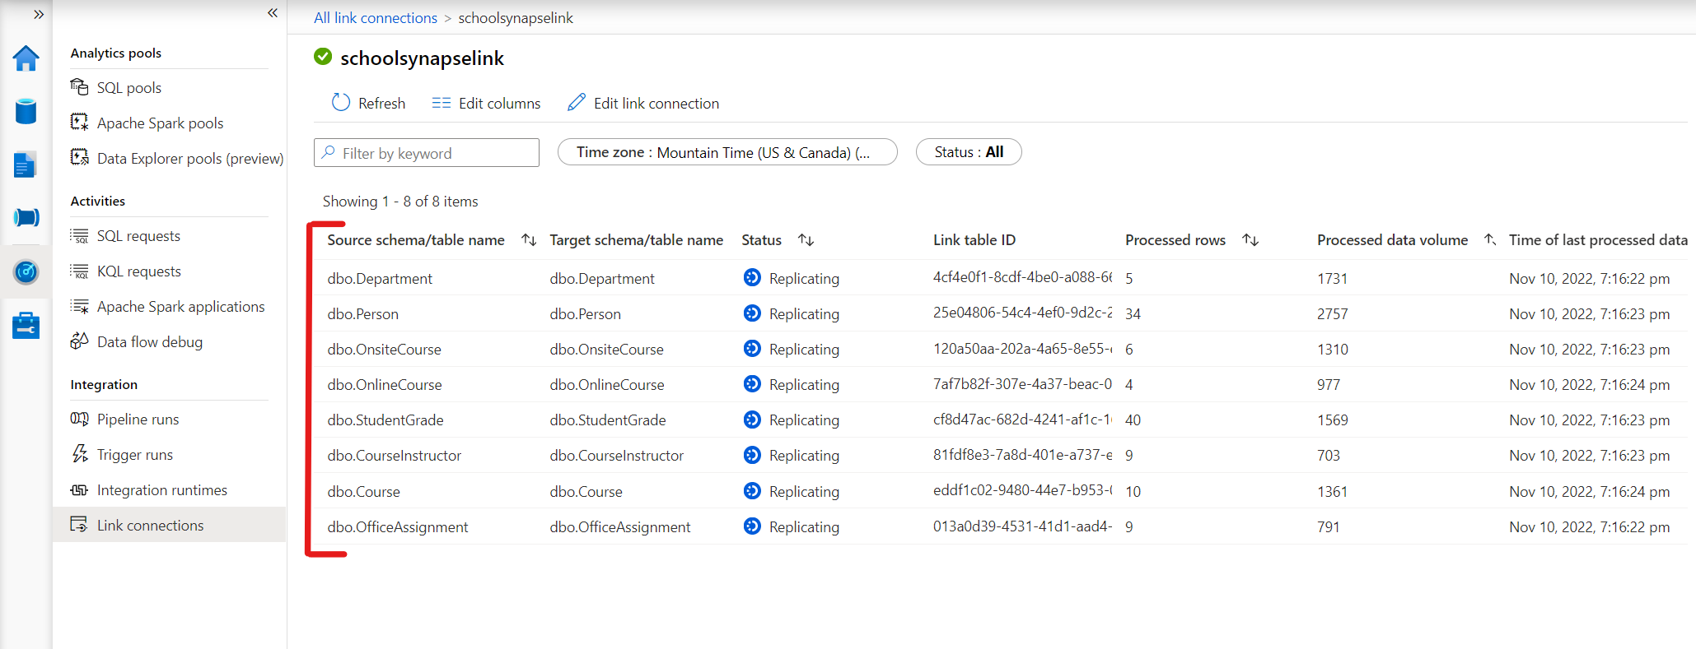Open Edit columns
This screenshot has width=1696, height=649.
pos(486,104)
